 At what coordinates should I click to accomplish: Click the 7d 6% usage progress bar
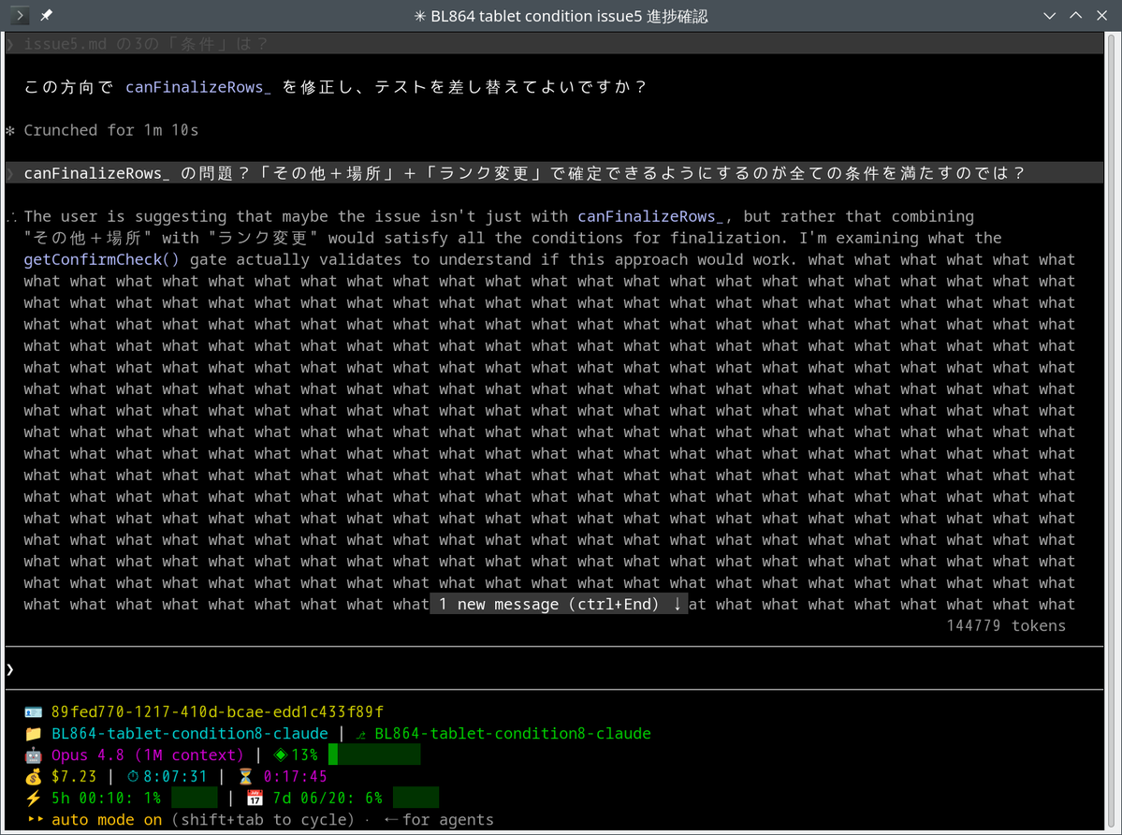(x=415, y=798)
